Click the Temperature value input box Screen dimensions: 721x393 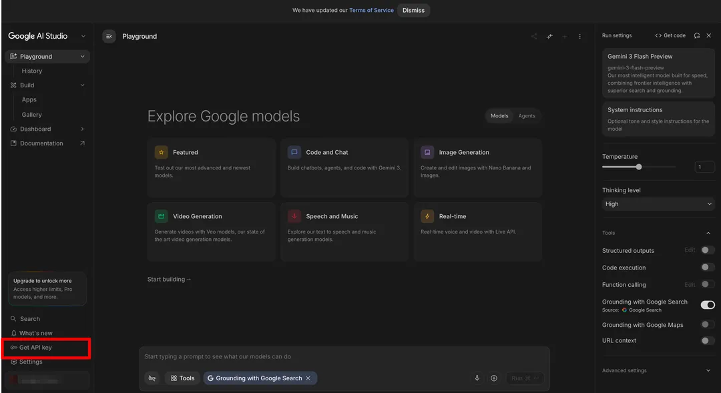click(704, 167)
